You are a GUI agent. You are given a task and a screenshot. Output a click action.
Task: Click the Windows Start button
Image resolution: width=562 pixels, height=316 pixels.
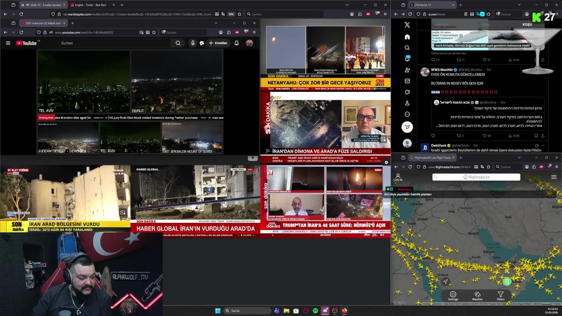tap(218, 311)
